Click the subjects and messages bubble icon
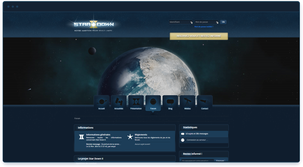Viewport: 303px width, 167px height. click(183, 134)
